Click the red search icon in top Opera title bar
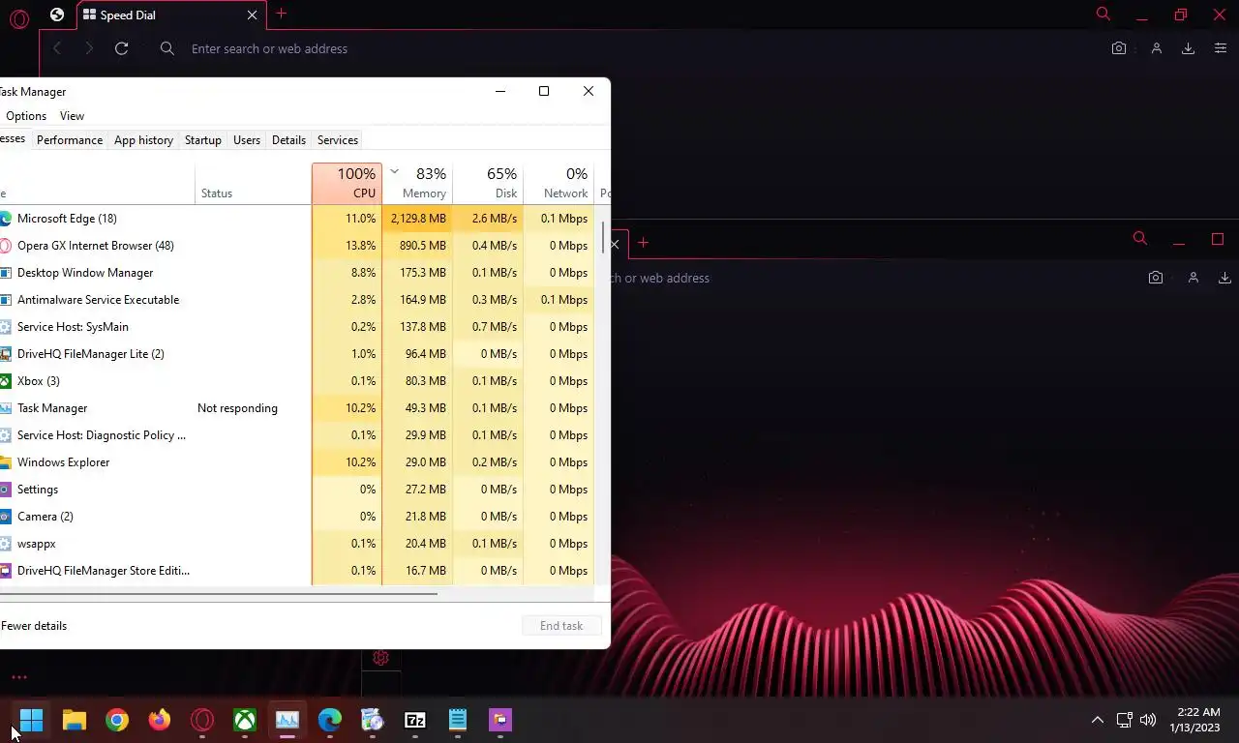This screenshot has height=743, width=1239. point(1103,14)
